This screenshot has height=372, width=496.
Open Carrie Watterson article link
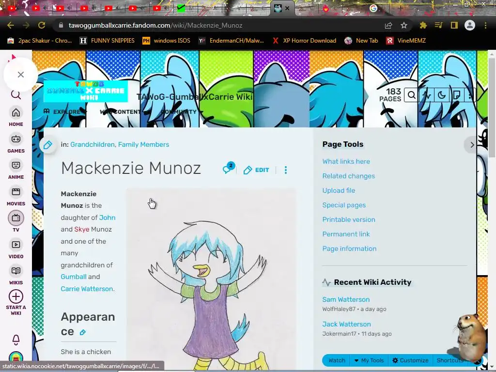tap(87, 289)
